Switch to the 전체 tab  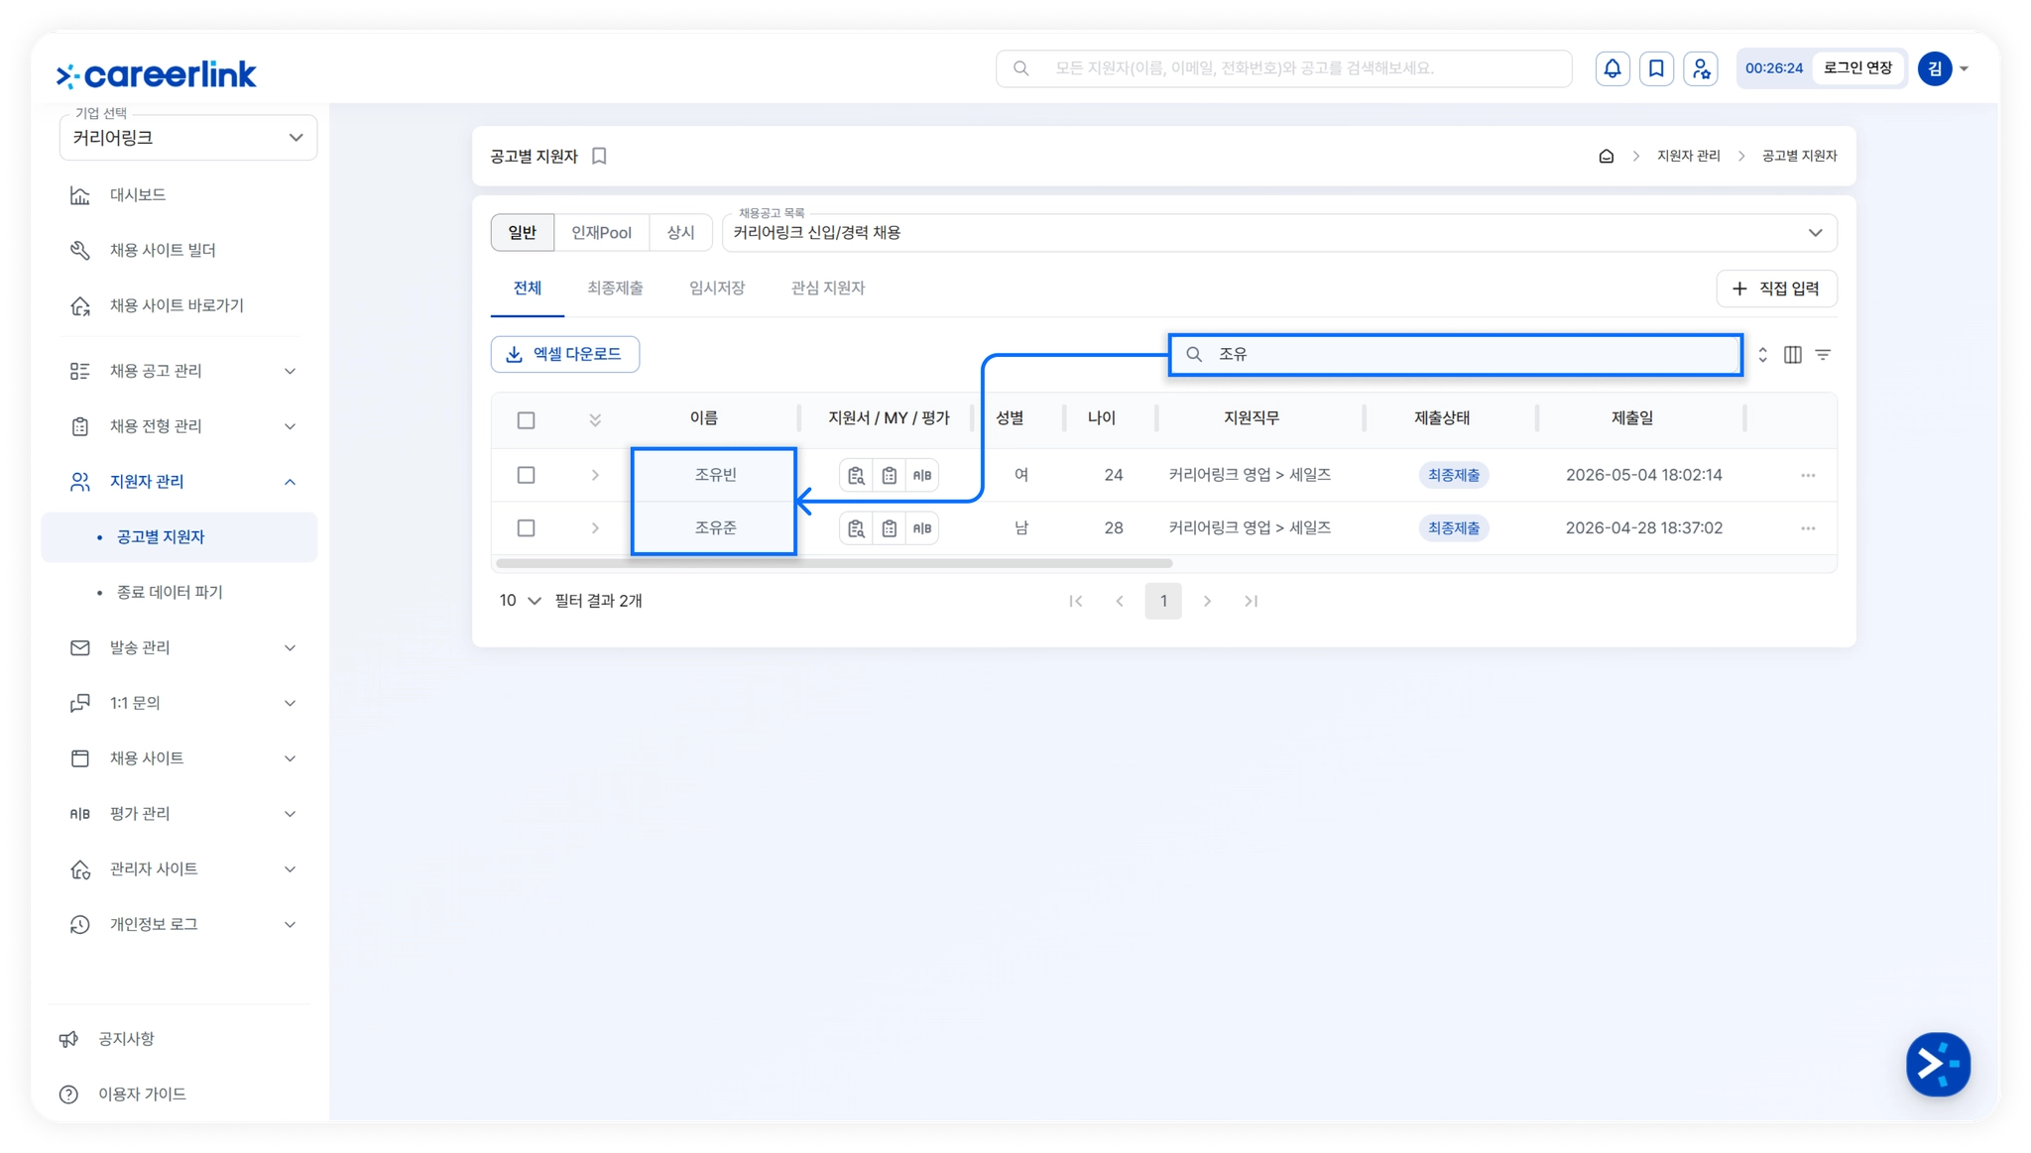coord(528,288)
